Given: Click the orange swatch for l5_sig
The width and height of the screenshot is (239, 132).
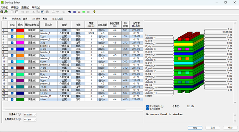Looking at the screenshot, I should (20, 55).
